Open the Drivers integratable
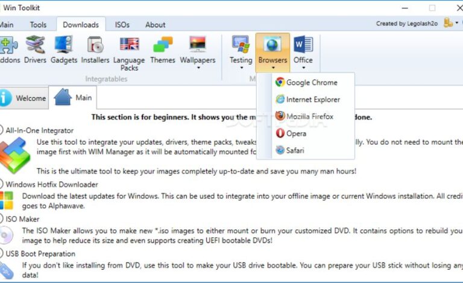 (35, 49)
